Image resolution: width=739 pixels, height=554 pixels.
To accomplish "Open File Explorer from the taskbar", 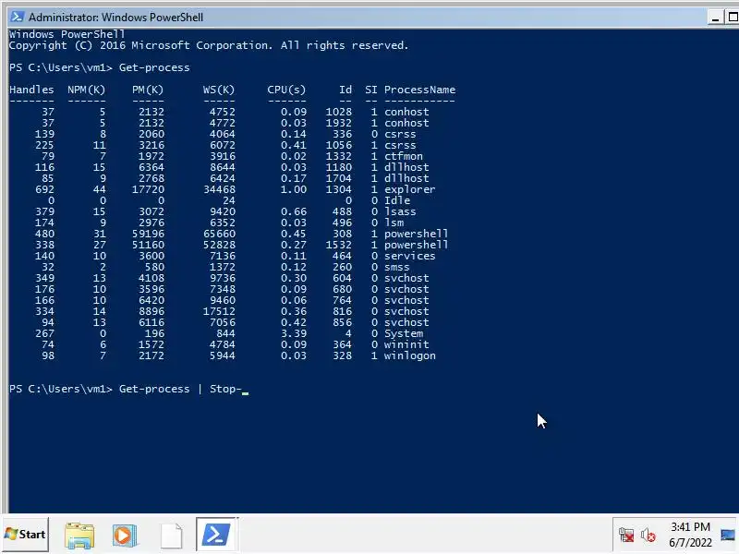I will [x=79, y=536].
